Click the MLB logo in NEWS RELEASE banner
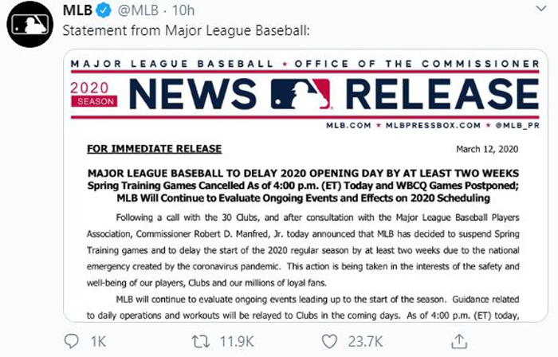 click(301, 94)
